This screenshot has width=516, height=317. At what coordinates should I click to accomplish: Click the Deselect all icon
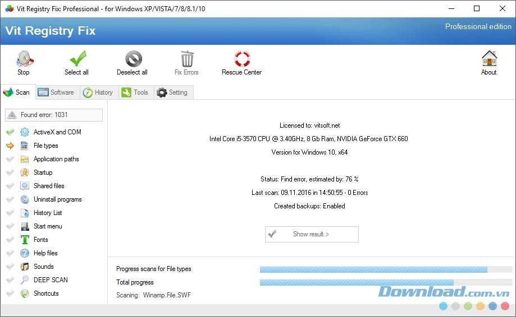click(134, 59)
